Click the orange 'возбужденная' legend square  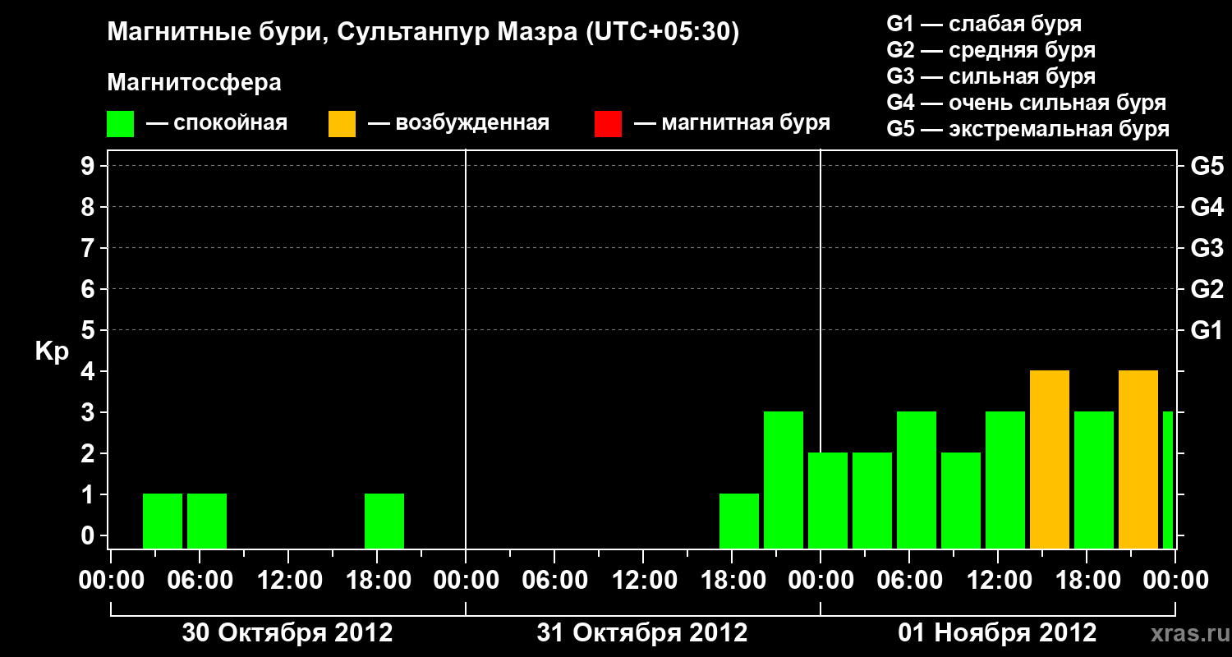pyautogui.click(x=342, y=124)
